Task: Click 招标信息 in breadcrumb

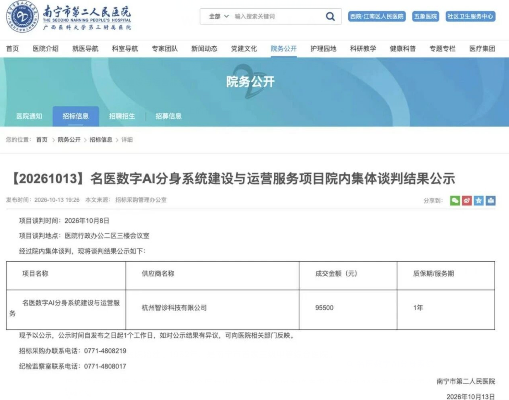Action: (x=101, y=140)
